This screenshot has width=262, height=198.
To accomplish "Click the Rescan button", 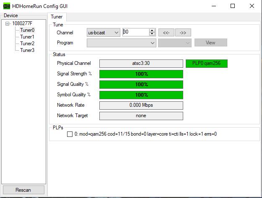I will 23,190.
